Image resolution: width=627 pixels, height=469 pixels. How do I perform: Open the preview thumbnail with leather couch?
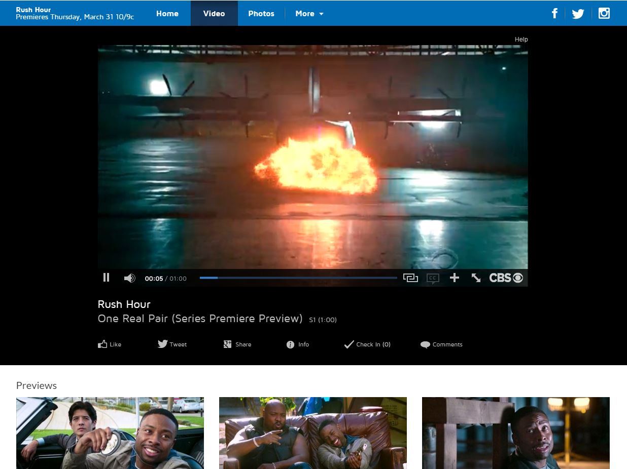click(313, 433)
